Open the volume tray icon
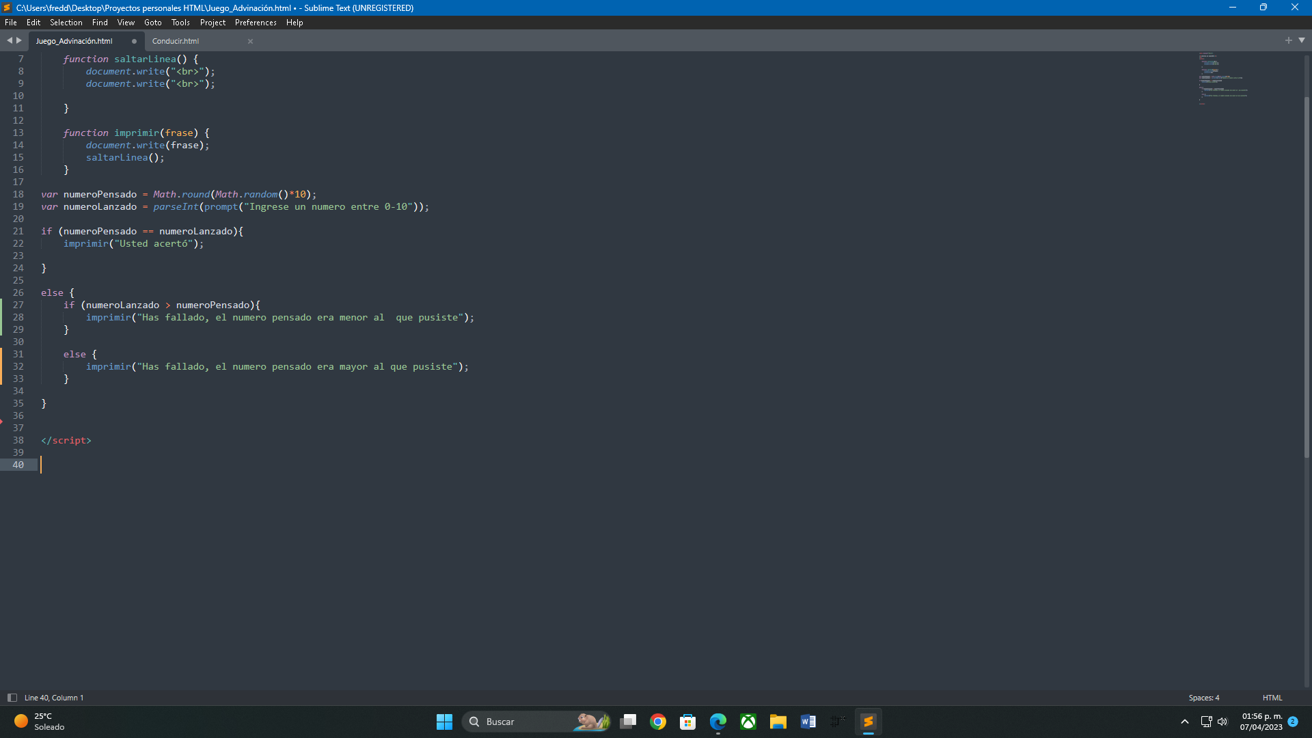 tap(1222, 722)
